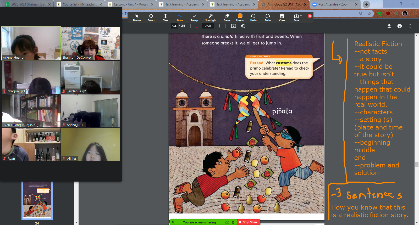Pick the Draw annotation tool
Screen dimensions: 419x225
coord(180,18)
